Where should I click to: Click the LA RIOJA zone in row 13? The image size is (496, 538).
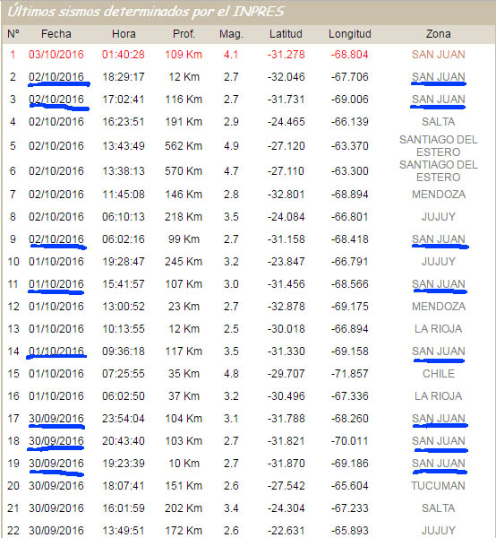[x=439, y=329]
